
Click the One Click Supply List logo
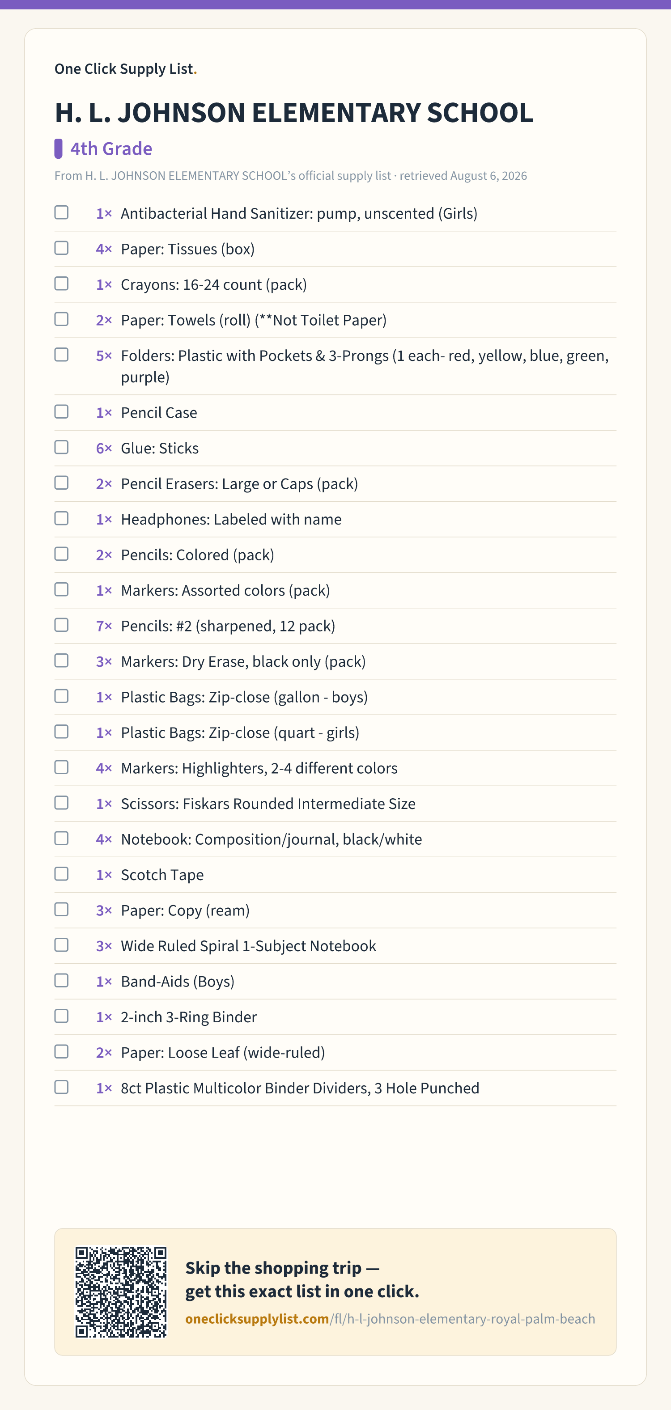(125, 69)
